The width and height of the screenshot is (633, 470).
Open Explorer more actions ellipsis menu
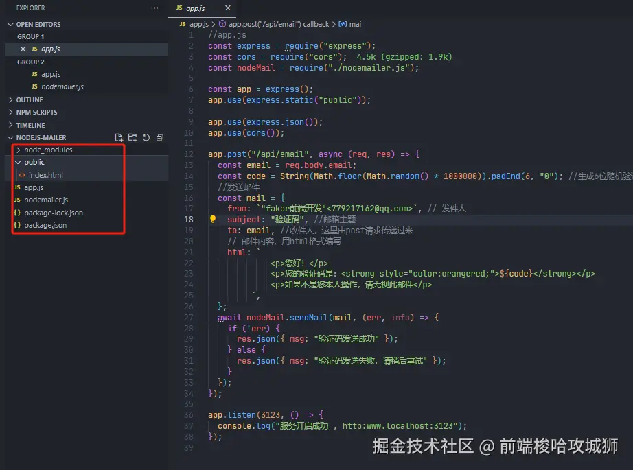click(154, 8)
